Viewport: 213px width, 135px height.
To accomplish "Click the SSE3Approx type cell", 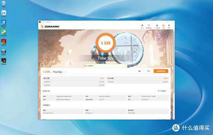I will coord(106,113).
